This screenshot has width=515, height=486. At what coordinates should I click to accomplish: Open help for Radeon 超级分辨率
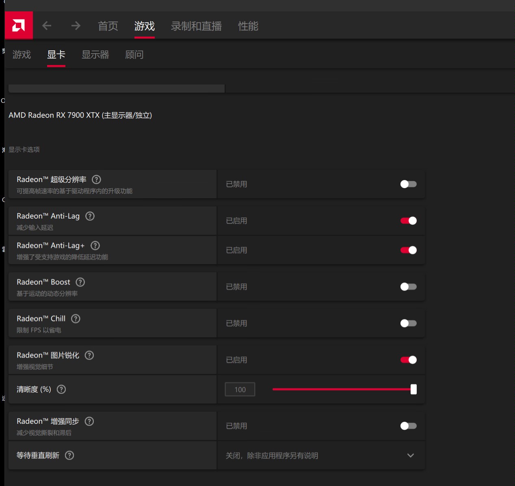point(96,179)
